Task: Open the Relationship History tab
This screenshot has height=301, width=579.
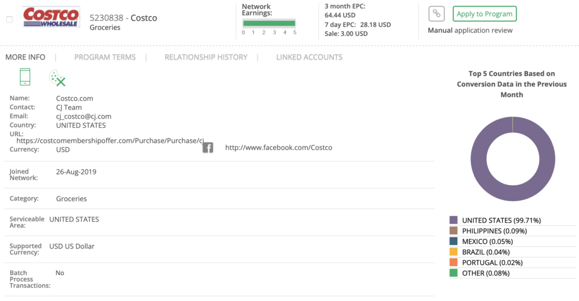Action: tap(206, 57)
